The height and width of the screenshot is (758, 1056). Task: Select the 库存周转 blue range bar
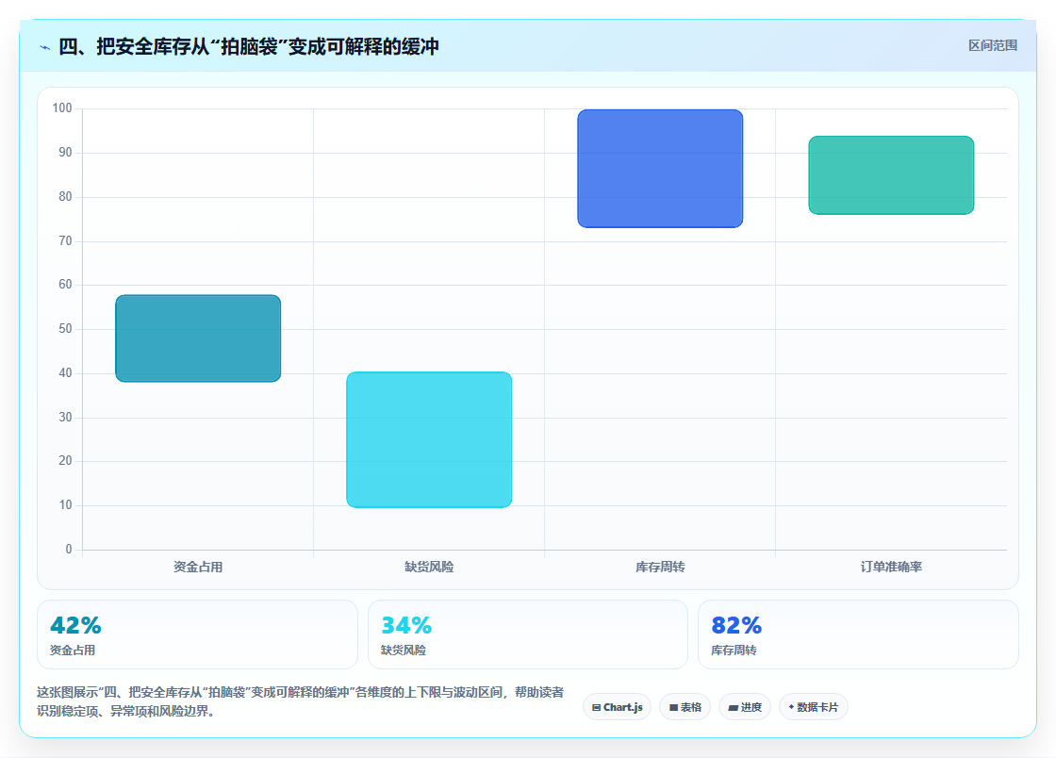click(660, 169)
